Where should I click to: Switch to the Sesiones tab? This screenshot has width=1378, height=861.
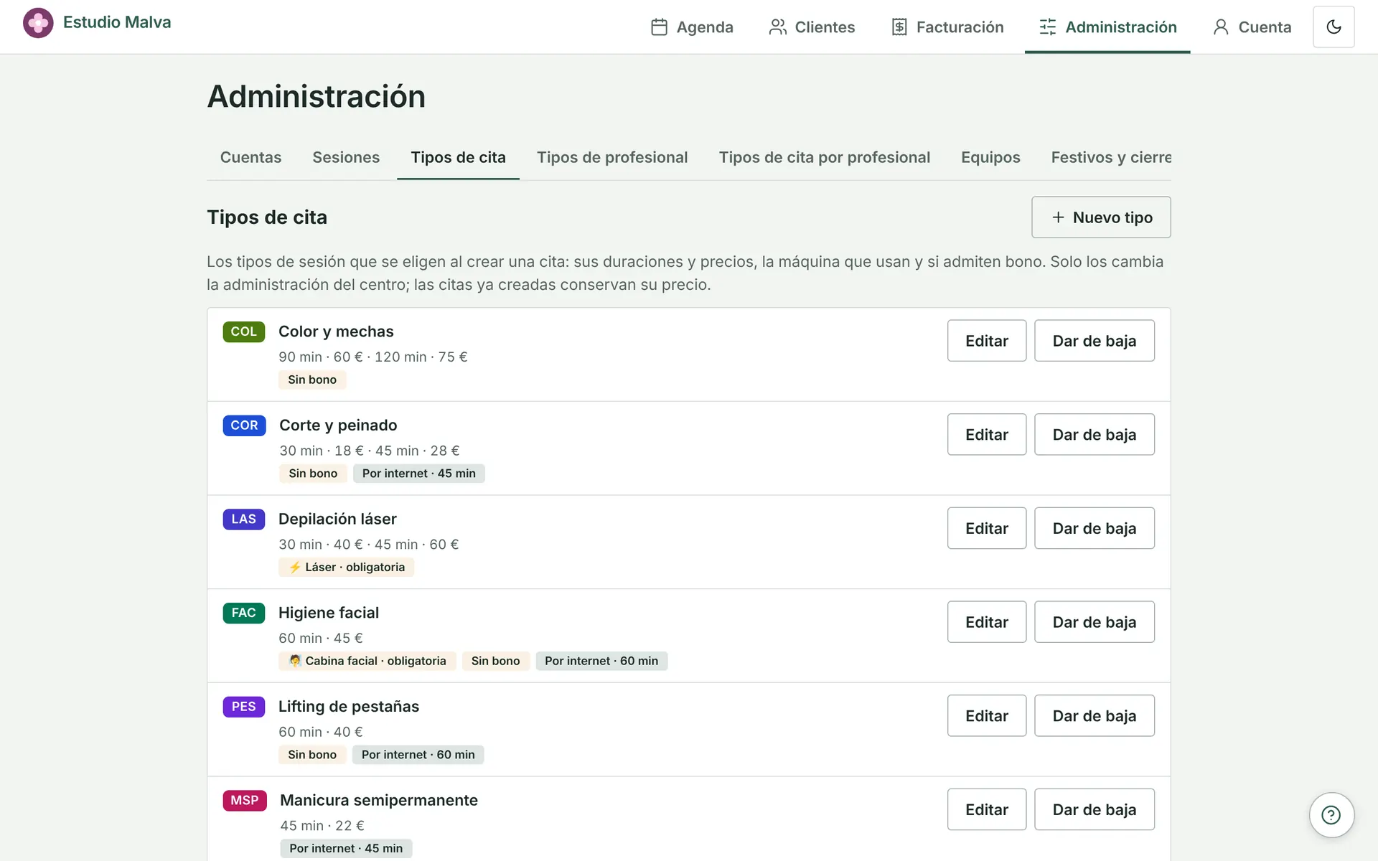pos(346,157)
